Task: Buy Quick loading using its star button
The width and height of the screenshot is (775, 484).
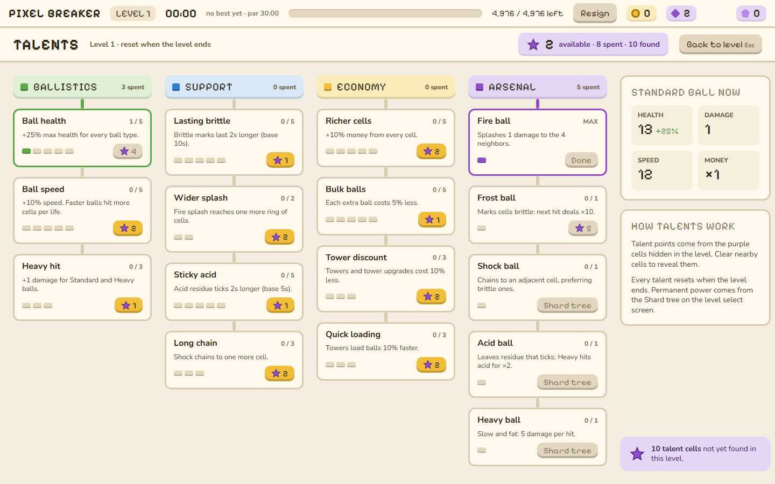Action: [431, 365]
